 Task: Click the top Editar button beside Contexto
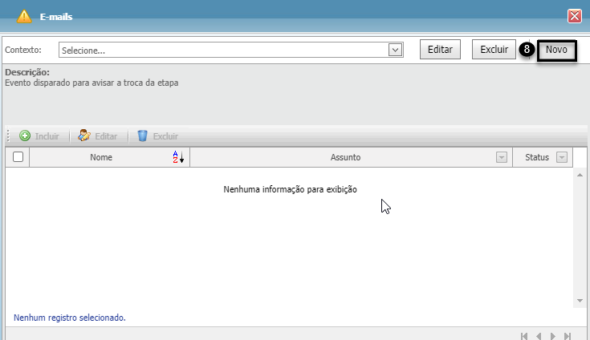point(440,50)
